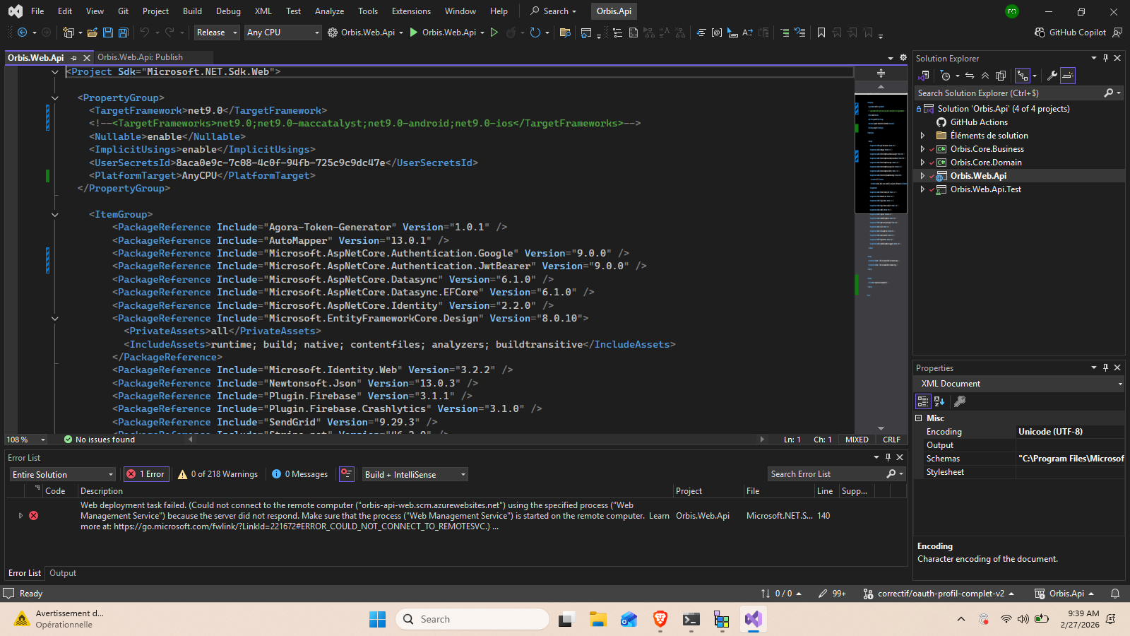
Task: Click the Save All icon in toolbar
Action: coord(122,33)
